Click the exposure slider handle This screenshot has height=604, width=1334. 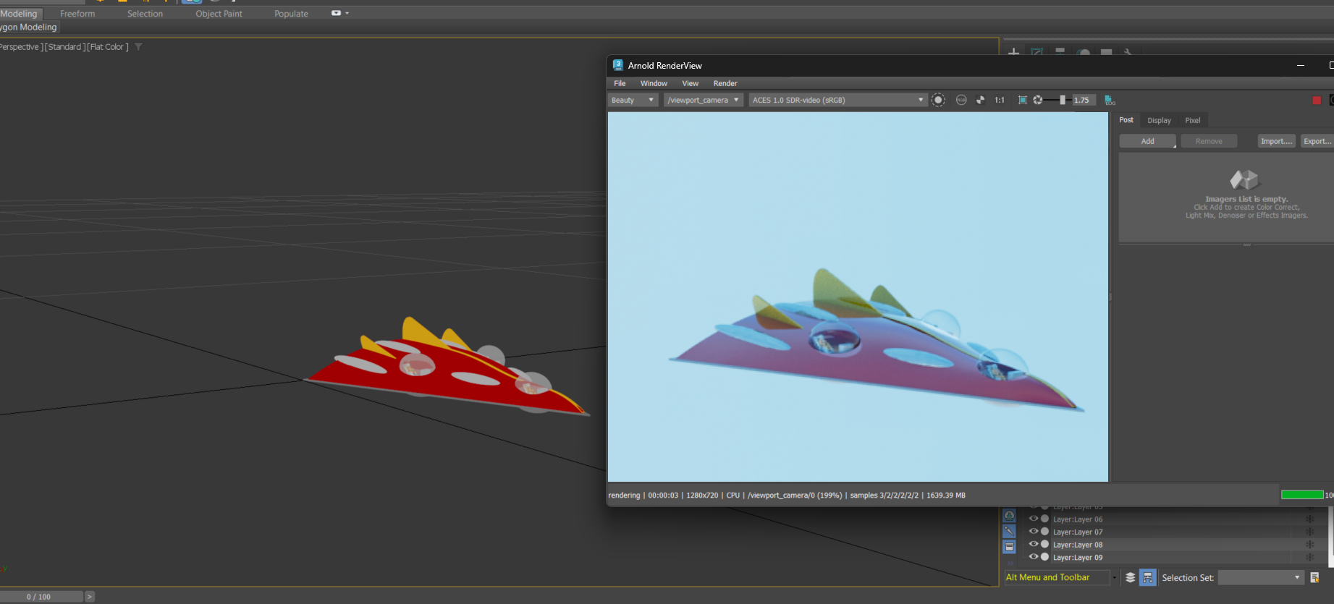click(x=1062, y=100)
